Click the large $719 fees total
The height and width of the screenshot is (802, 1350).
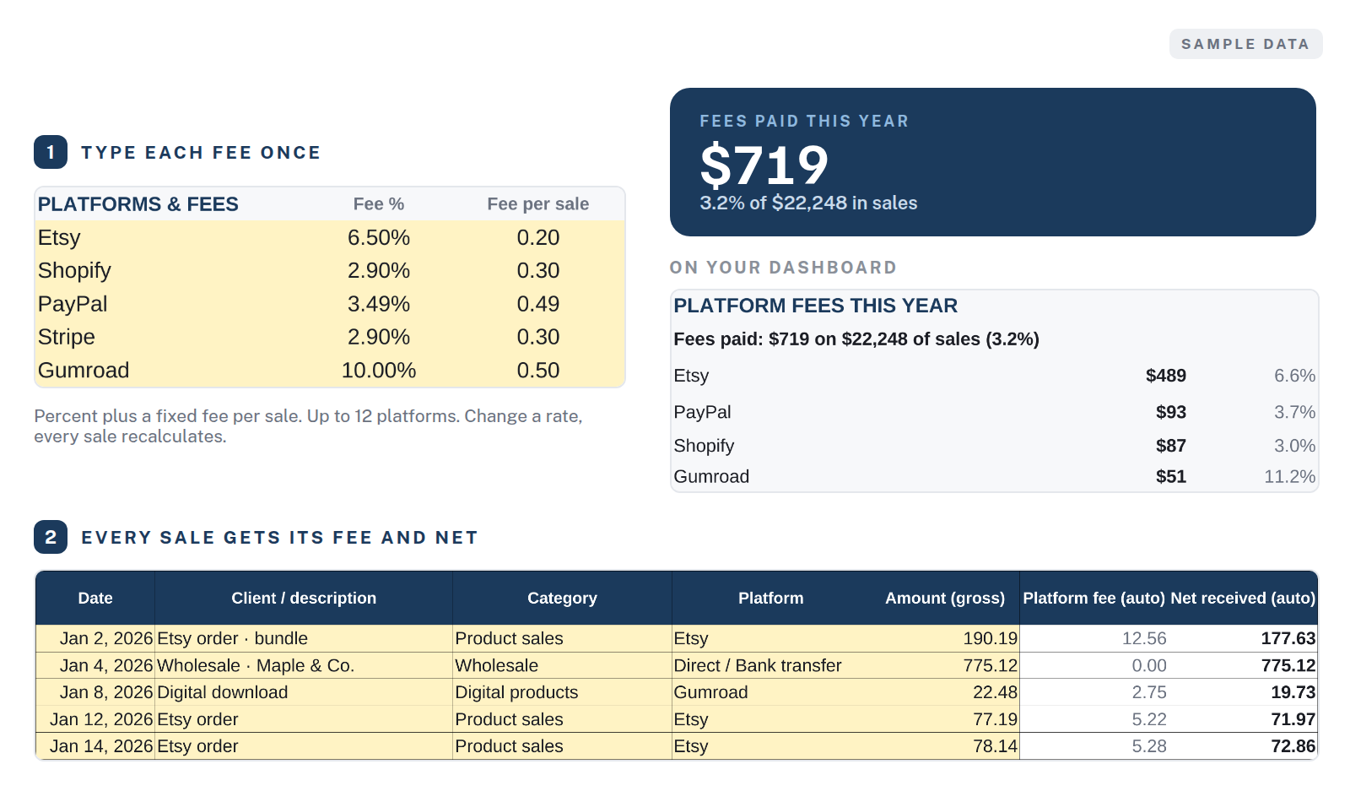click(x=764, y=165)
